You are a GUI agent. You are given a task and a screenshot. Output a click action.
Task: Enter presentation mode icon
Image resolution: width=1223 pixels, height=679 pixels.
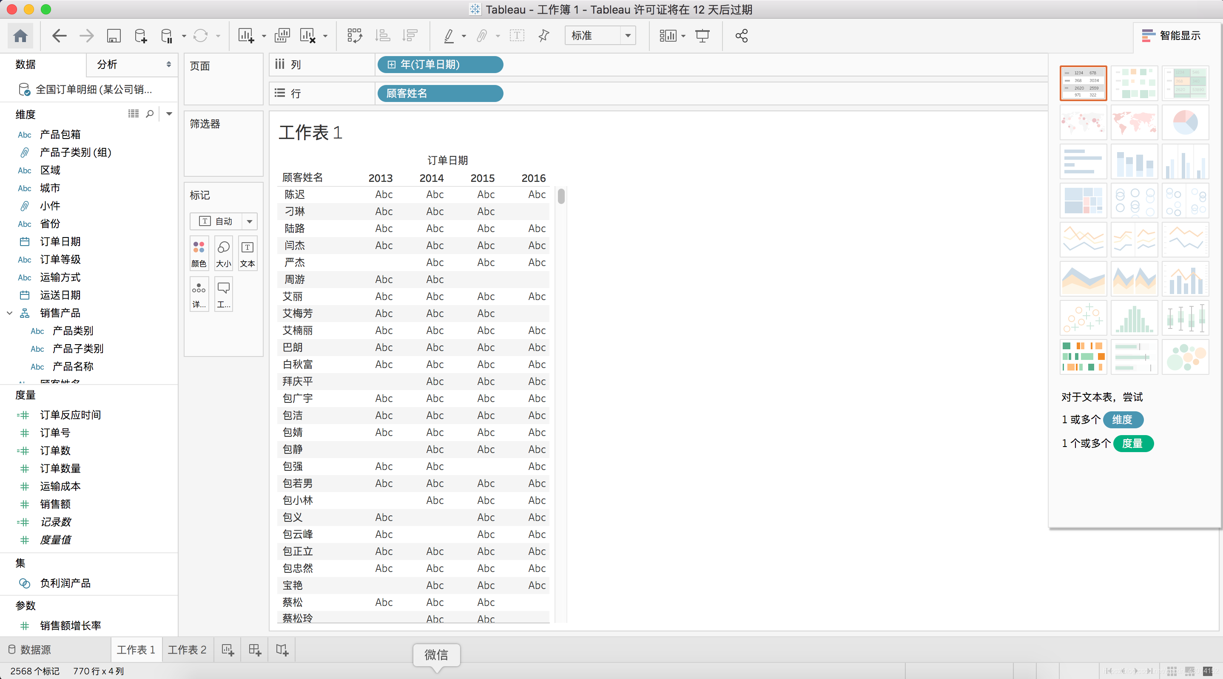[x=703, y=36]
